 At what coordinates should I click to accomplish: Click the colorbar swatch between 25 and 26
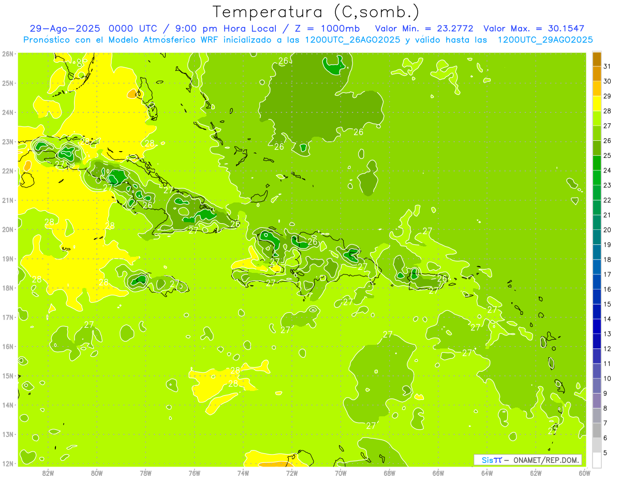[597, 148]
